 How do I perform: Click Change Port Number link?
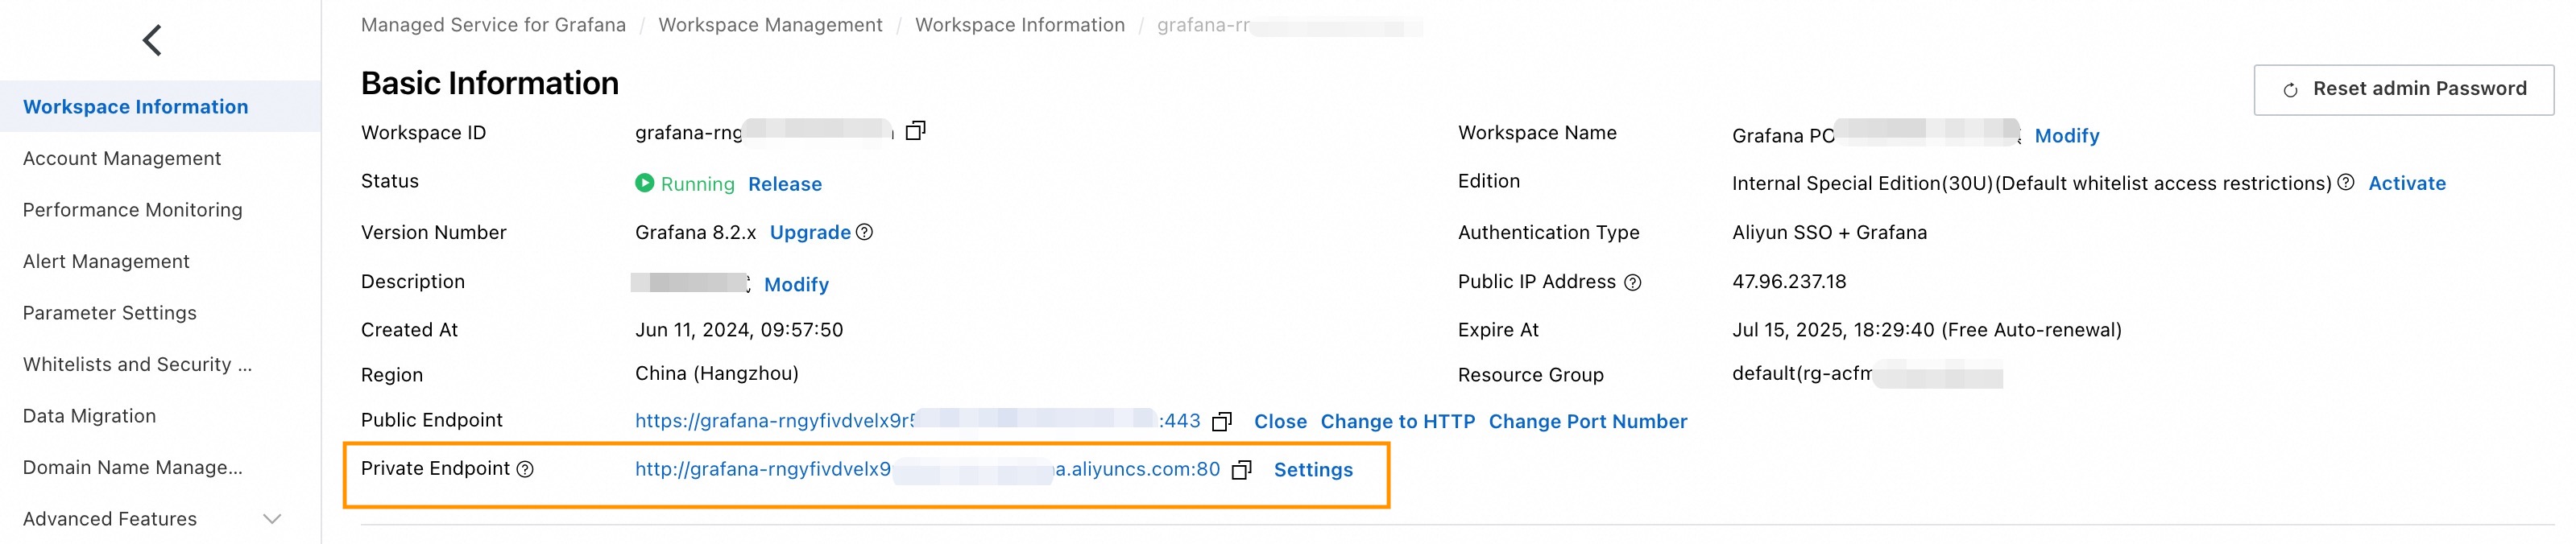tap(1587, 422)
